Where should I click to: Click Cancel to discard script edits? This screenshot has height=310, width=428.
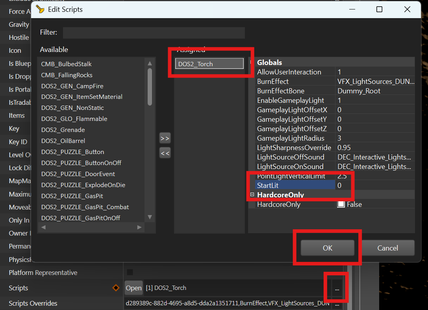(387, 248)
